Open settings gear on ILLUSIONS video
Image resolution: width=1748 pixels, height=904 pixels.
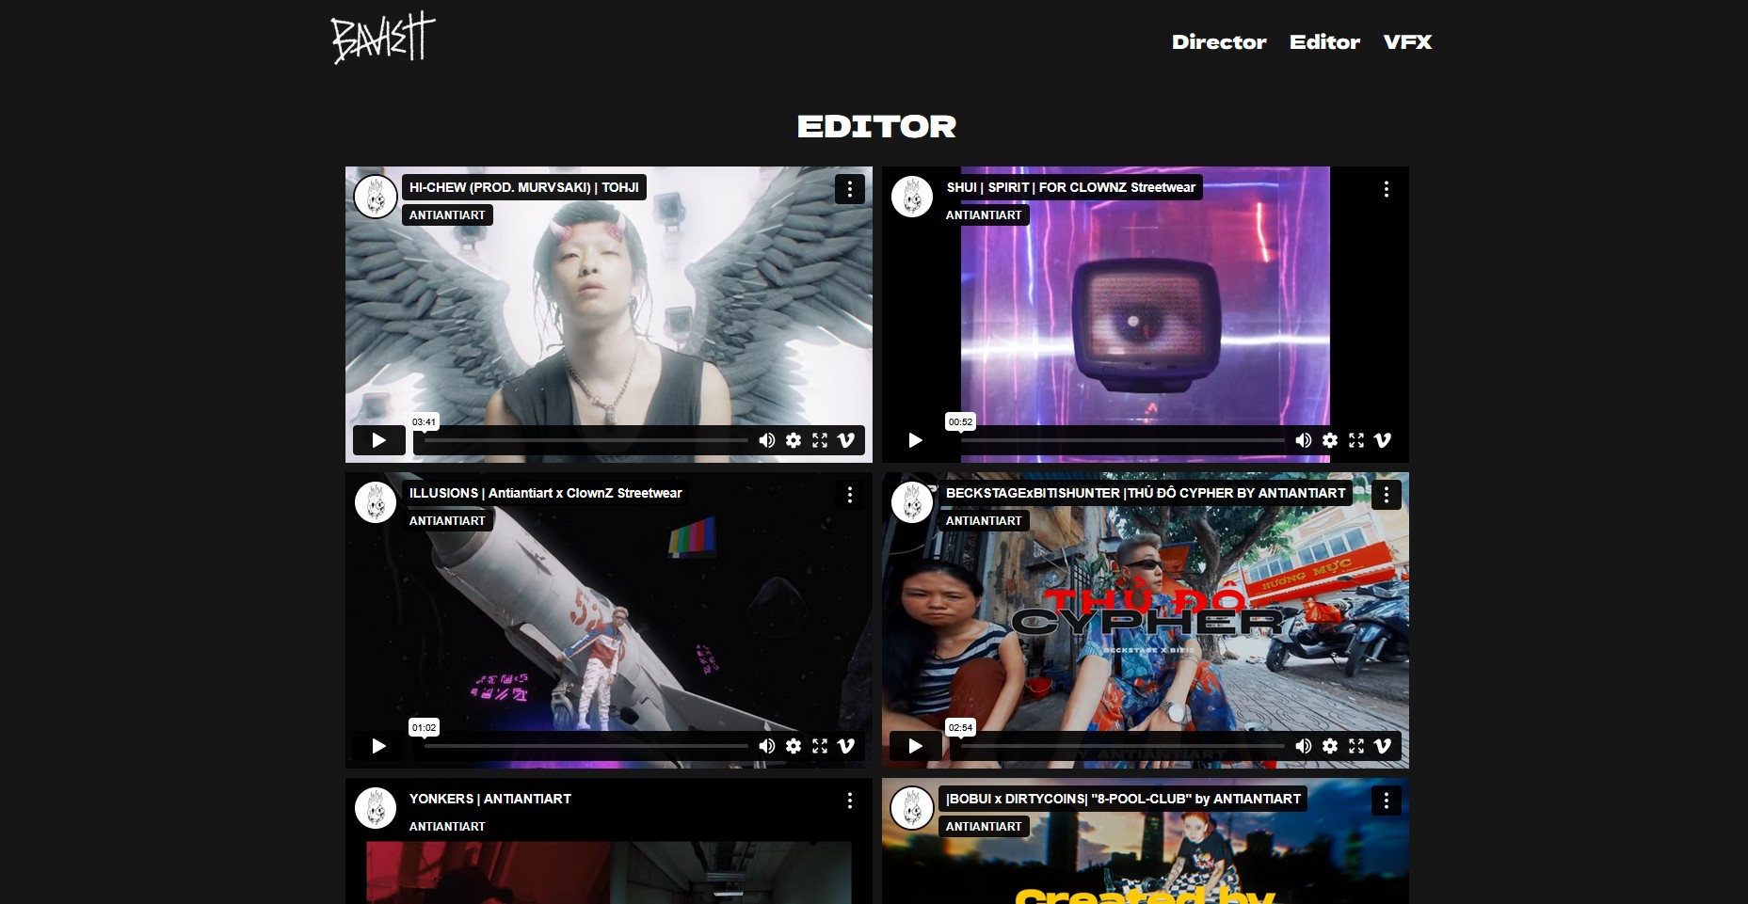click(794, 746)
